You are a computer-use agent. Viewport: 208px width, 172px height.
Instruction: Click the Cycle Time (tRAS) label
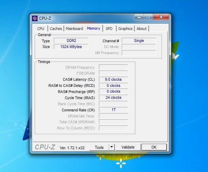pyautogui.click(x=80, y=98)
